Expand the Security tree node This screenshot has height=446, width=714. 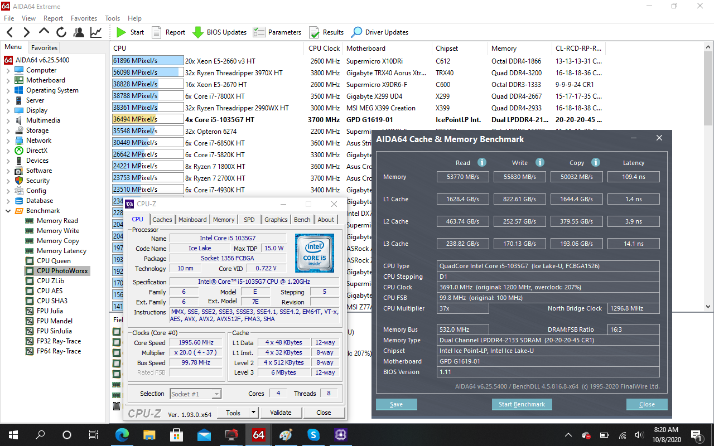click(x=8, y=181)
